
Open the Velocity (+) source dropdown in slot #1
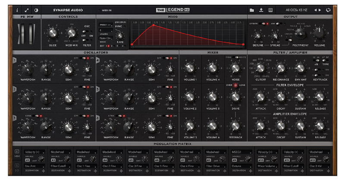point(34,152)
